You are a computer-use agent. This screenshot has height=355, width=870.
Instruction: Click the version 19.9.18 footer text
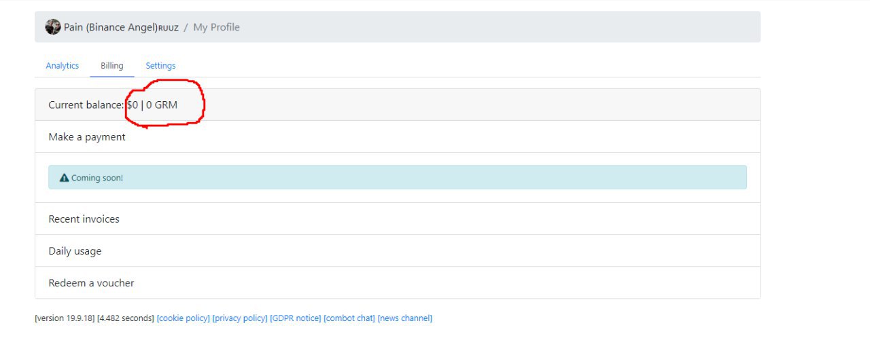[x=65, y=318]
